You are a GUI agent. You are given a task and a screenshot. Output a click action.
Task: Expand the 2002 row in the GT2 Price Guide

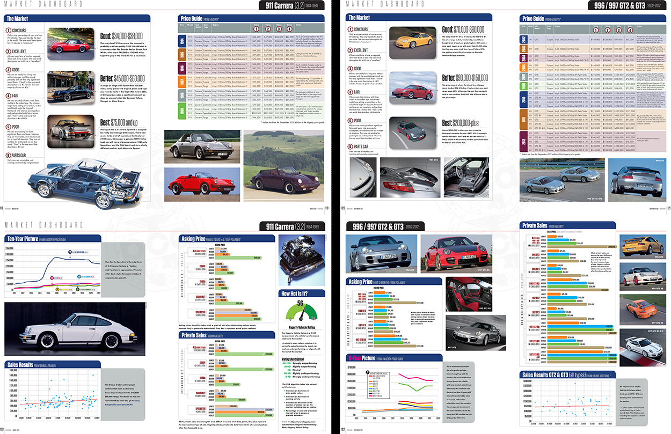(x=524, y=39)
